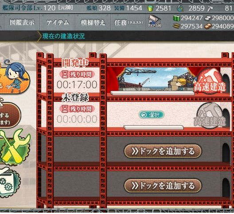Click the white progress bar under 選択

(153, 128)
